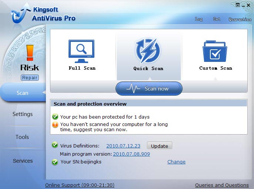This screenshot has height=189, width=254.
Task: Open the window menu dropdown icon
Action: coord(237,5)
